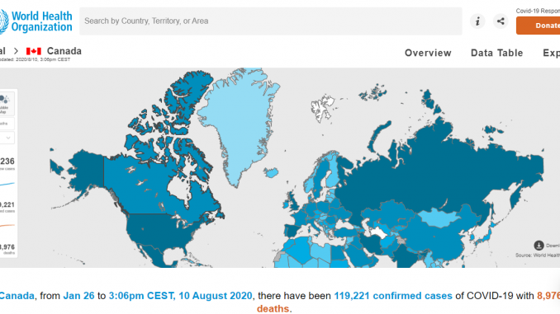Focus the country search field

coord(271,21)
